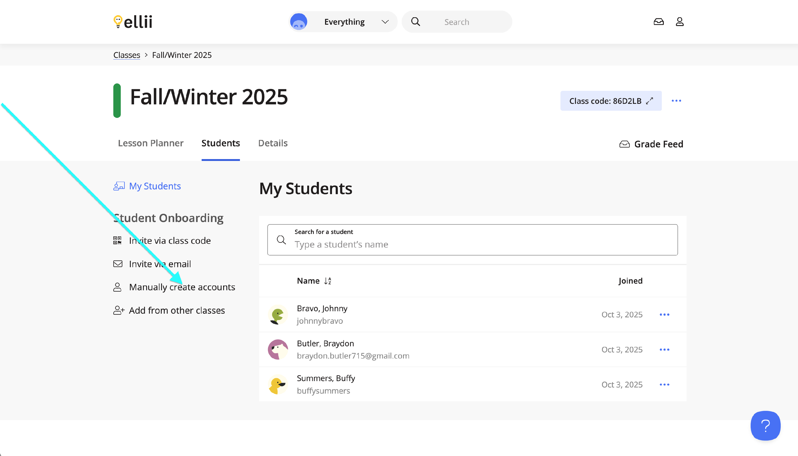
Task: Open Johnny Bravo's three-dot menu
Action: 664,314
